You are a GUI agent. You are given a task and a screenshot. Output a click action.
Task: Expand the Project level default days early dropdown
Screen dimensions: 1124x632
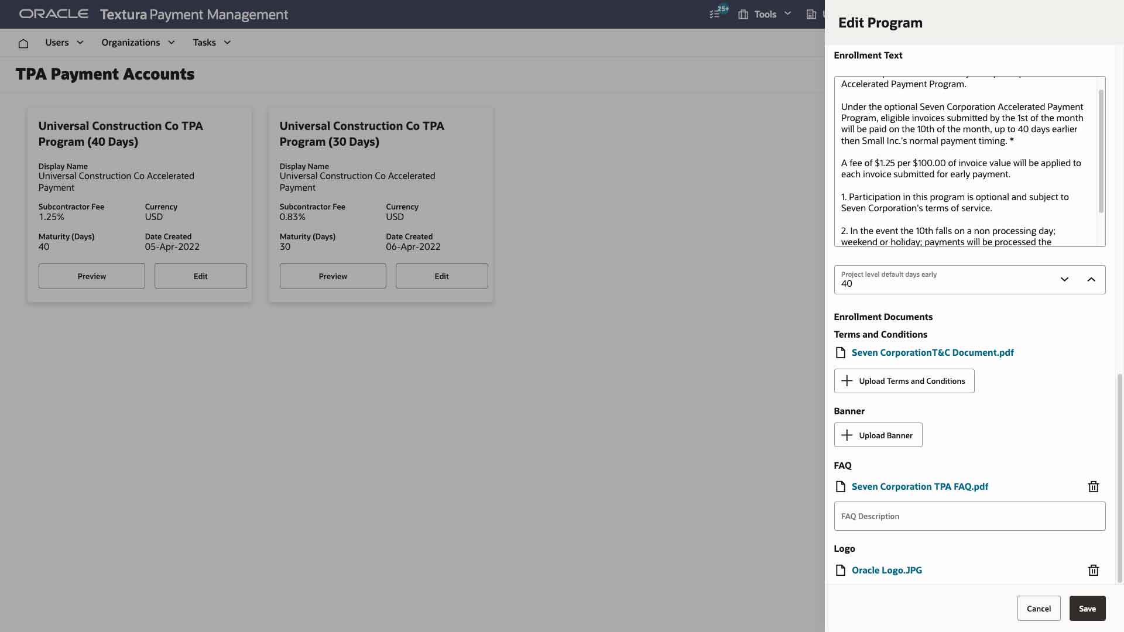(x=1065, y=279)
